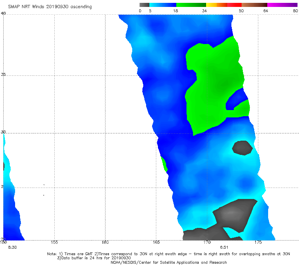Click the latitude label "30"

3,132
